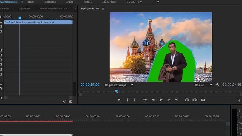This screenshot has width=242, height=136.
Task: Switch to the Аудио workspace
Action: pos(70,2)
